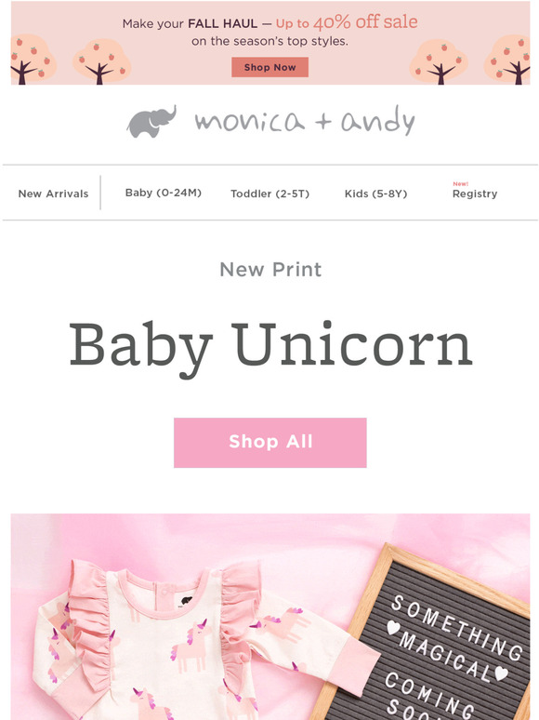Open the New Arrivals menu link
This screenshot has width=539, height=720.
pyautogui.click(x=53, y=193)
